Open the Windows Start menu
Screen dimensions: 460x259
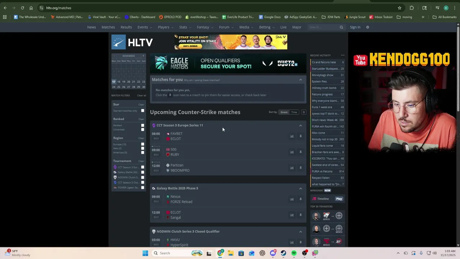click(145, 253)
